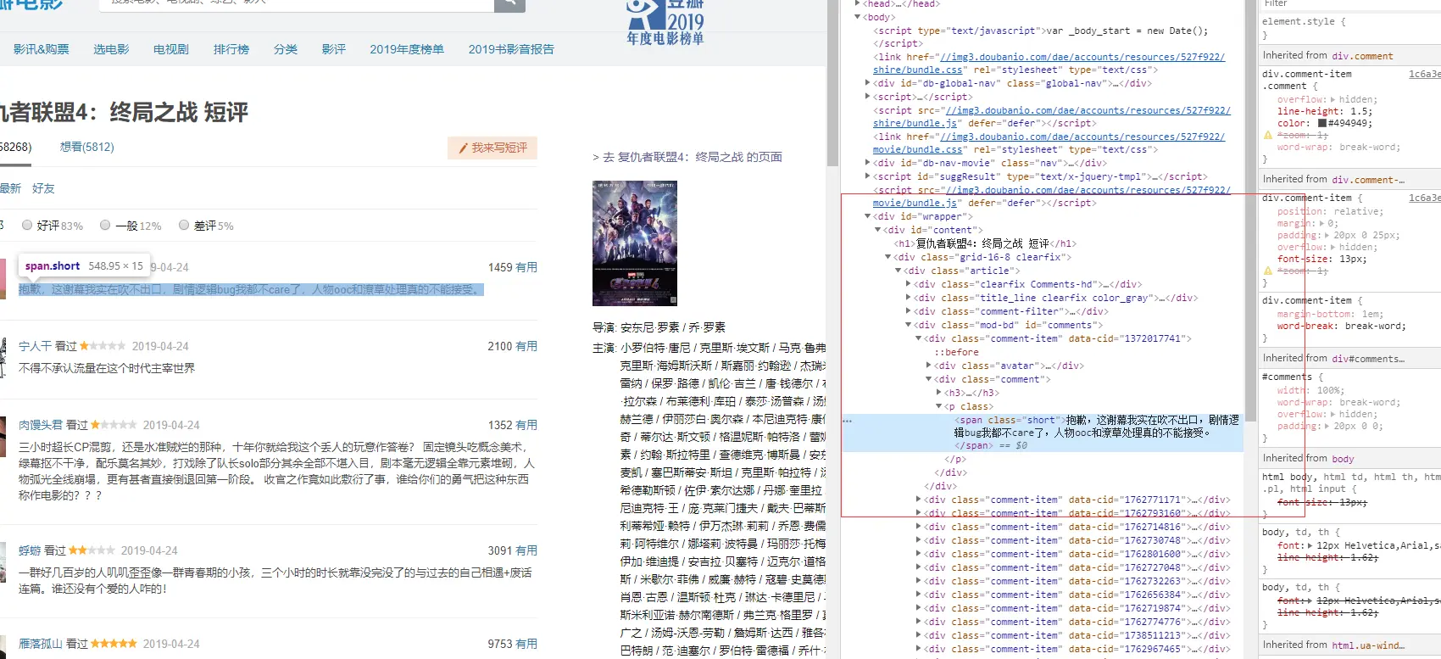Viewport: 1441px width, 659px height.
Task: Collapse the wrapper div node
Action: pyautogui.click(x=867, y=216)
